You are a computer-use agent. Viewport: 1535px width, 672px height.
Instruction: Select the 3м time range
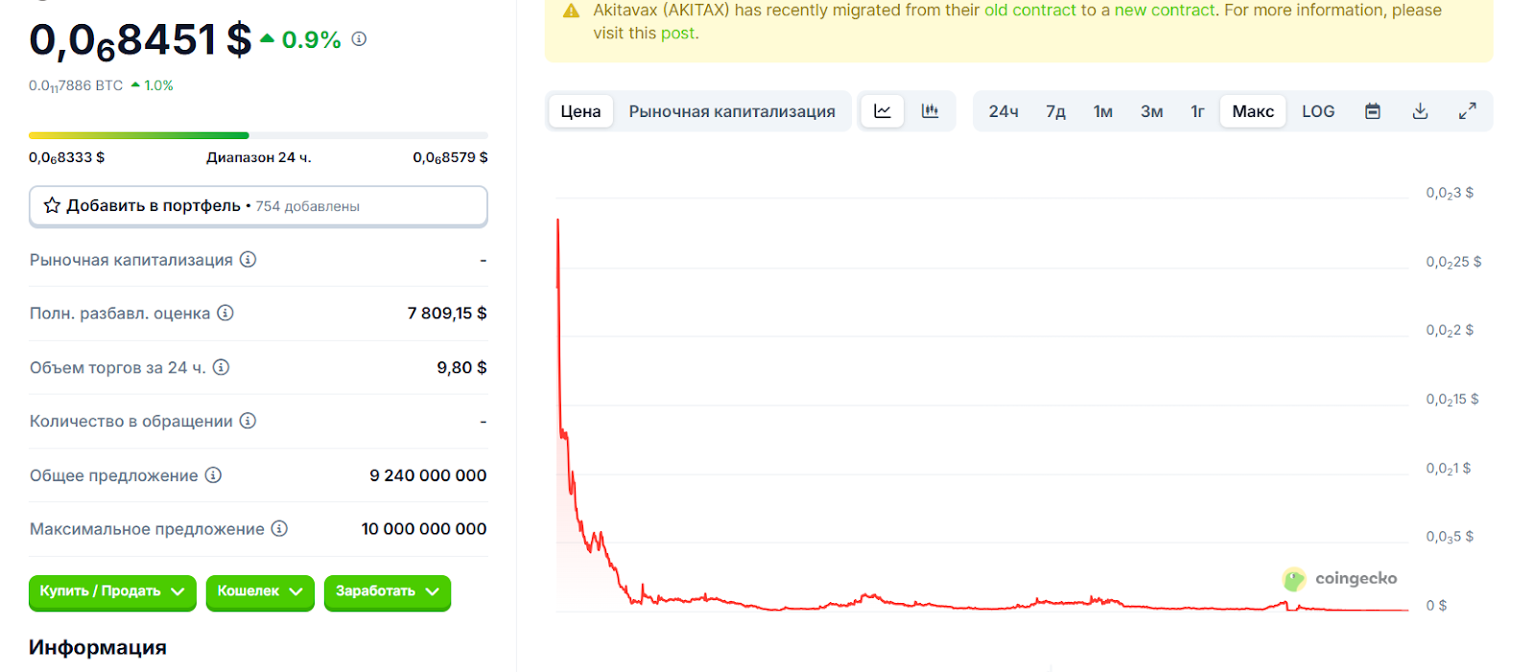[x=1151, y=111]
